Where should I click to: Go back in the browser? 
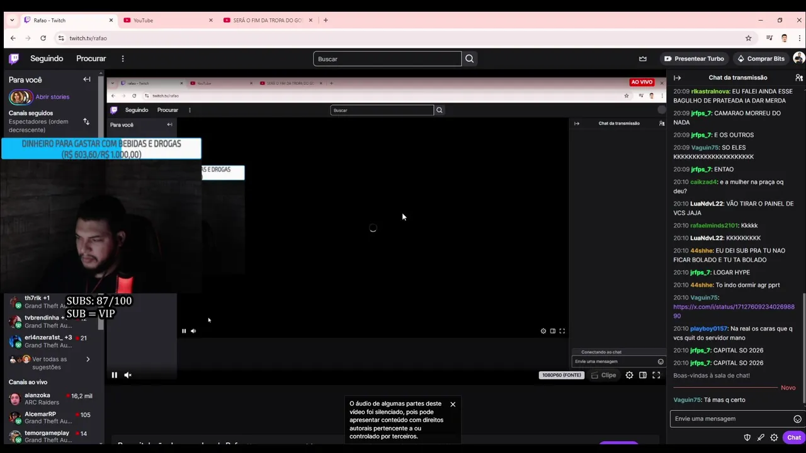(13, 38)
